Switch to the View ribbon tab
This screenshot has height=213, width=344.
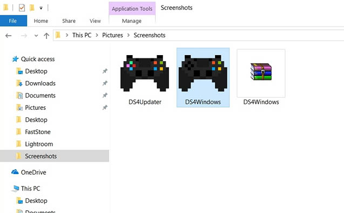click(x=95, y=21)
